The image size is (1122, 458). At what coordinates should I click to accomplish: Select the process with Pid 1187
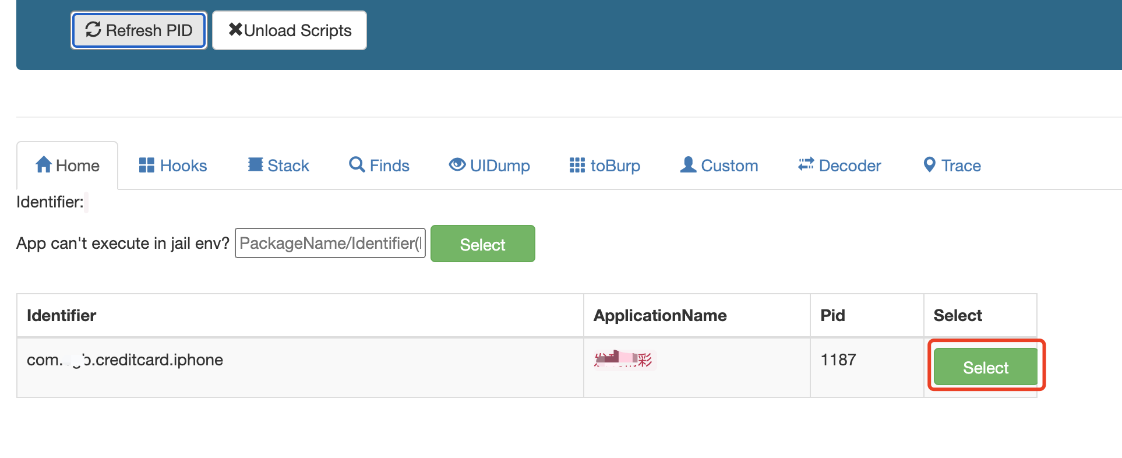point(985,367)
